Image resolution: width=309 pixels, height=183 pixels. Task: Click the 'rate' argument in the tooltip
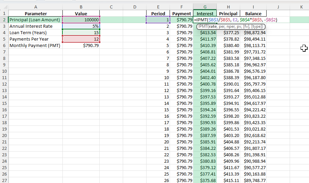[x=213, y=26]
